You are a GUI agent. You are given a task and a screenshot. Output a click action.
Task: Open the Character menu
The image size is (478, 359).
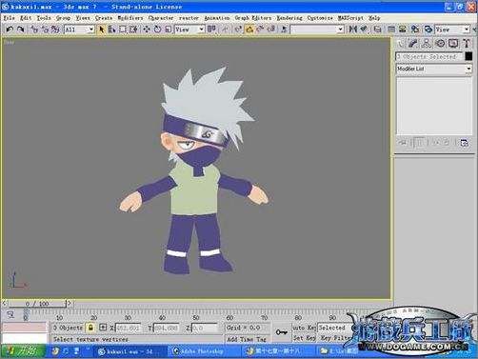coord(161,18)
